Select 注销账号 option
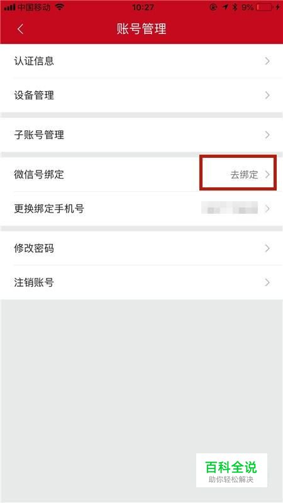The image size is (283, 503). [x=141, y=282]
